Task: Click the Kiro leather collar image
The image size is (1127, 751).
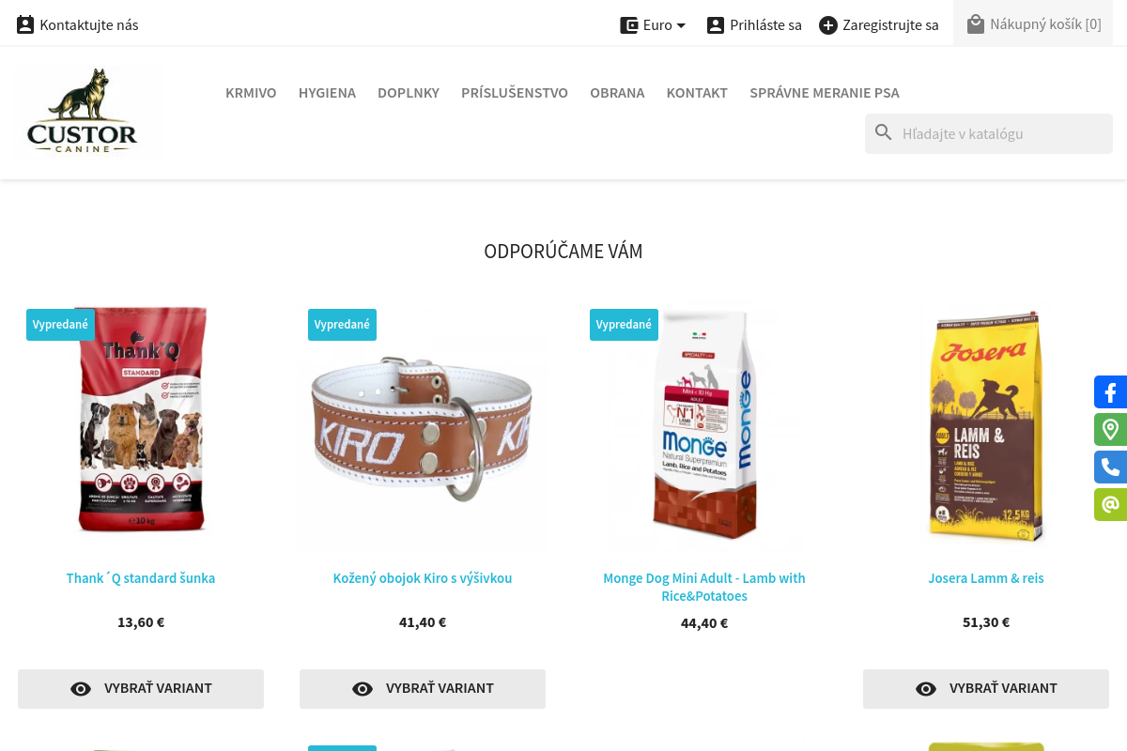Action: point(423,428)
